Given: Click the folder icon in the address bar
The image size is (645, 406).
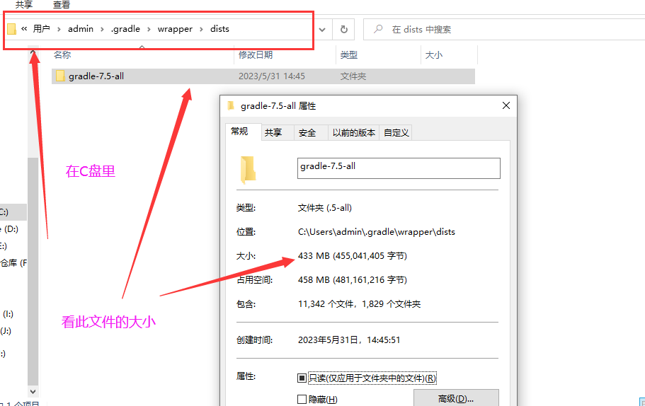Looking at the screenshot, I should click(x=11, y=29).
